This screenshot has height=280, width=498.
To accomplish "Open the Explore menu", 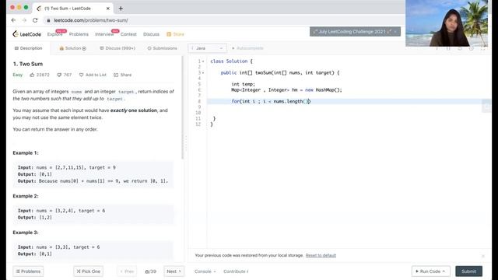I will pyautogui.click(x=54, y=34).
